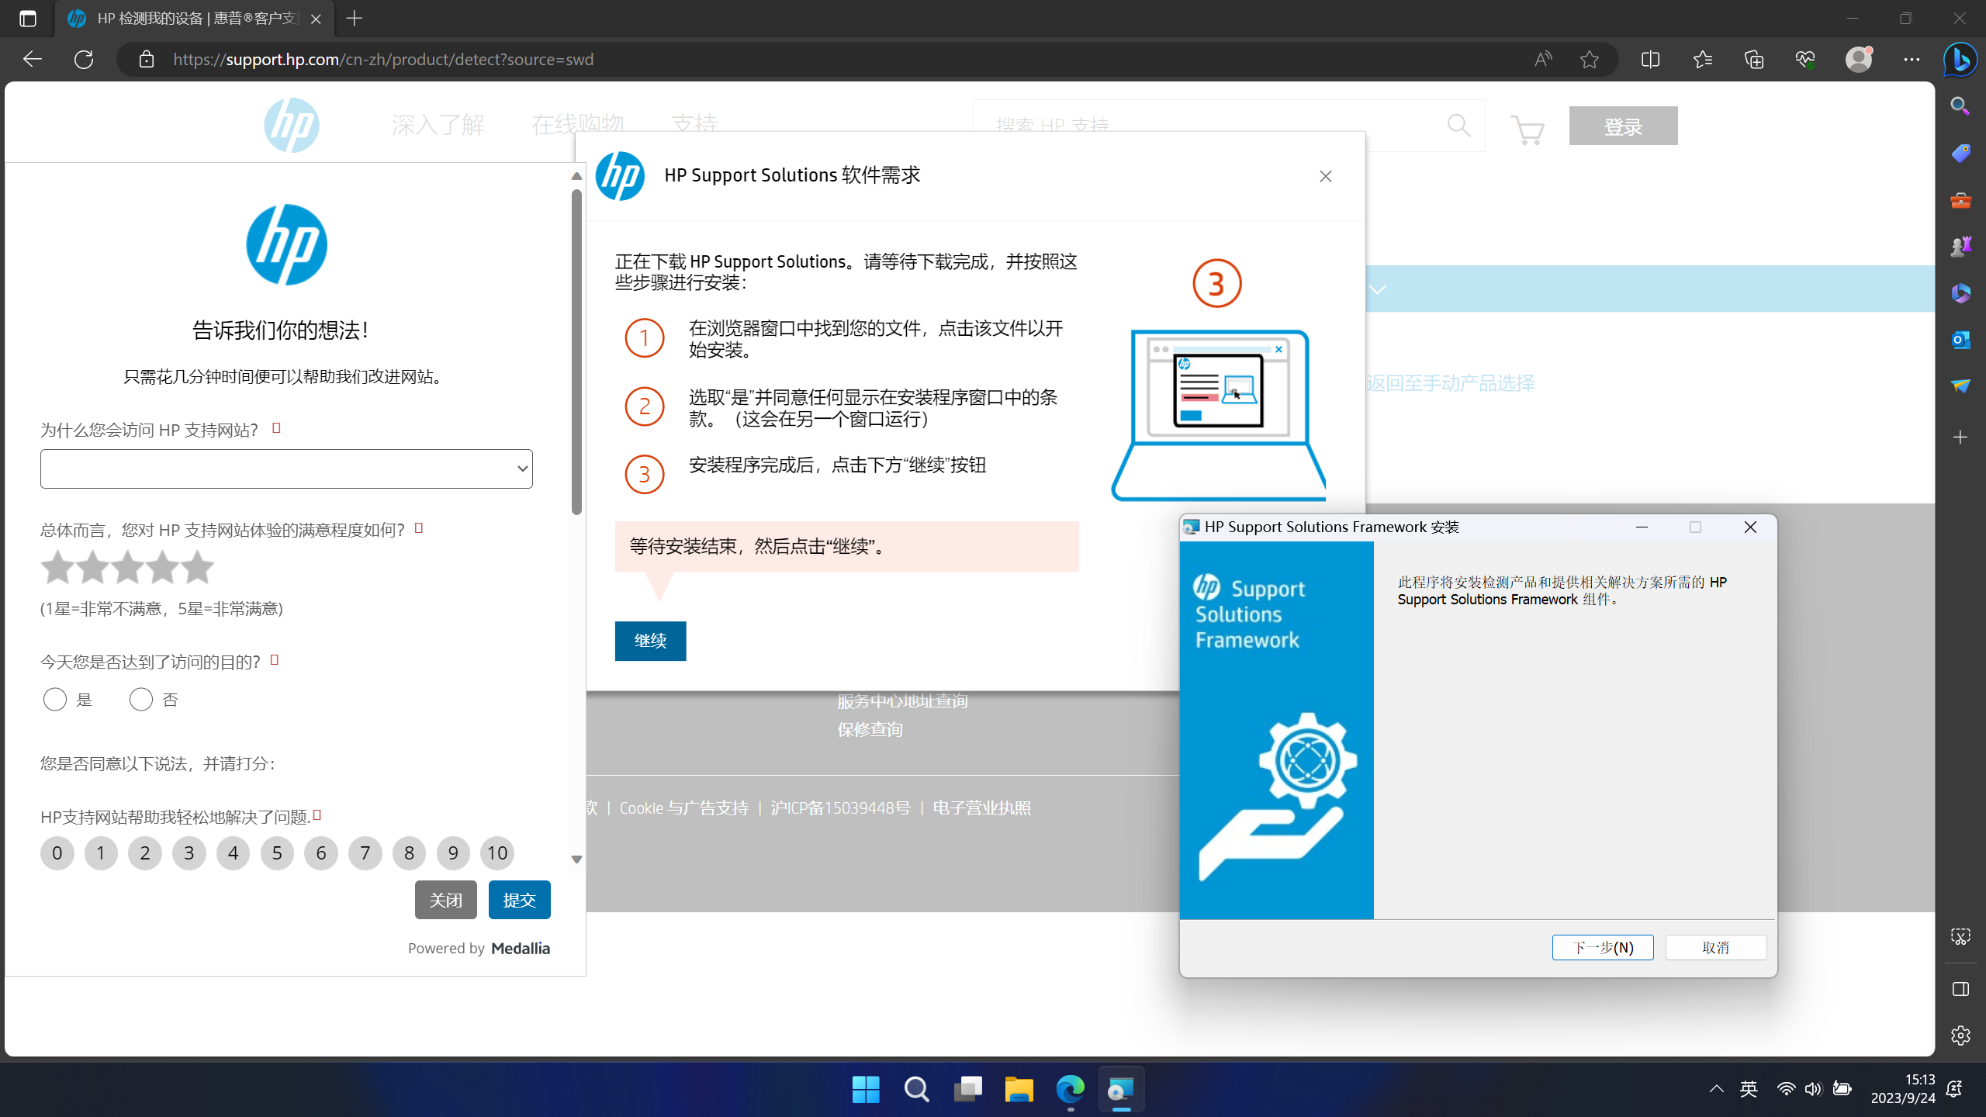Open the browser essentials heart icon
The width and height of the screenshot is (1986, 1117).
[1805, 60]
